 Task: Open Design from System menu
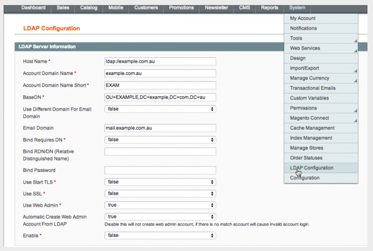(x=321, y=58)
